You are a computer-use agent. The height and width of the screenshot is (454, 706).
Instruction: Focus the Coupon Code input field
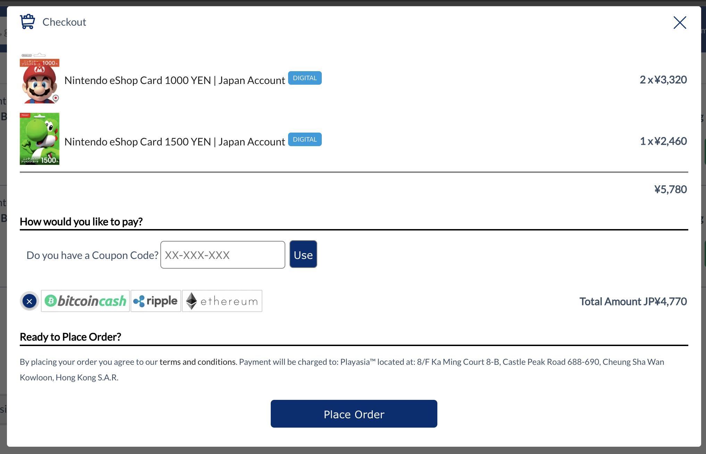pyautogui.click(x=223, y=255)
